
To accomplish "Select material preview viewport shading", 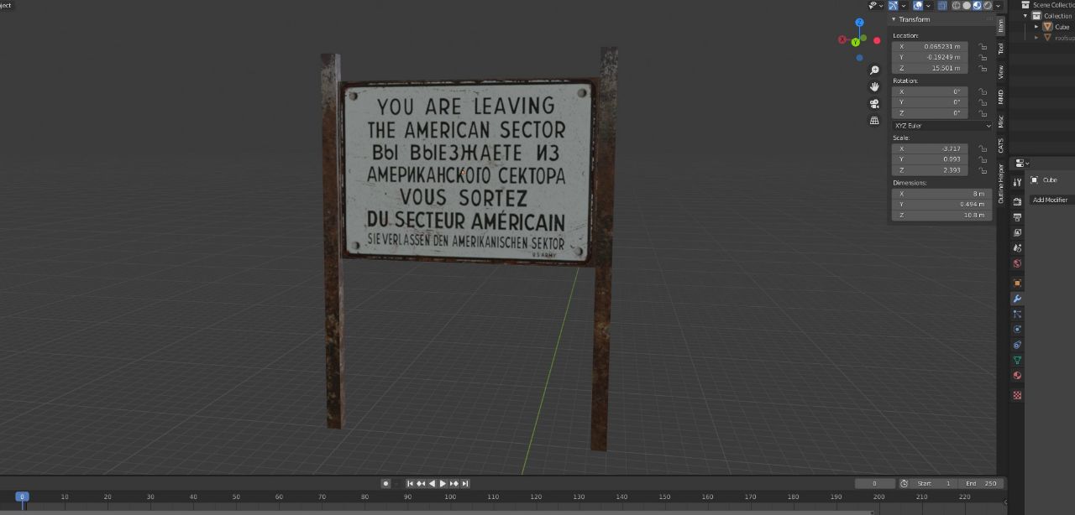I will pos(977,5).
